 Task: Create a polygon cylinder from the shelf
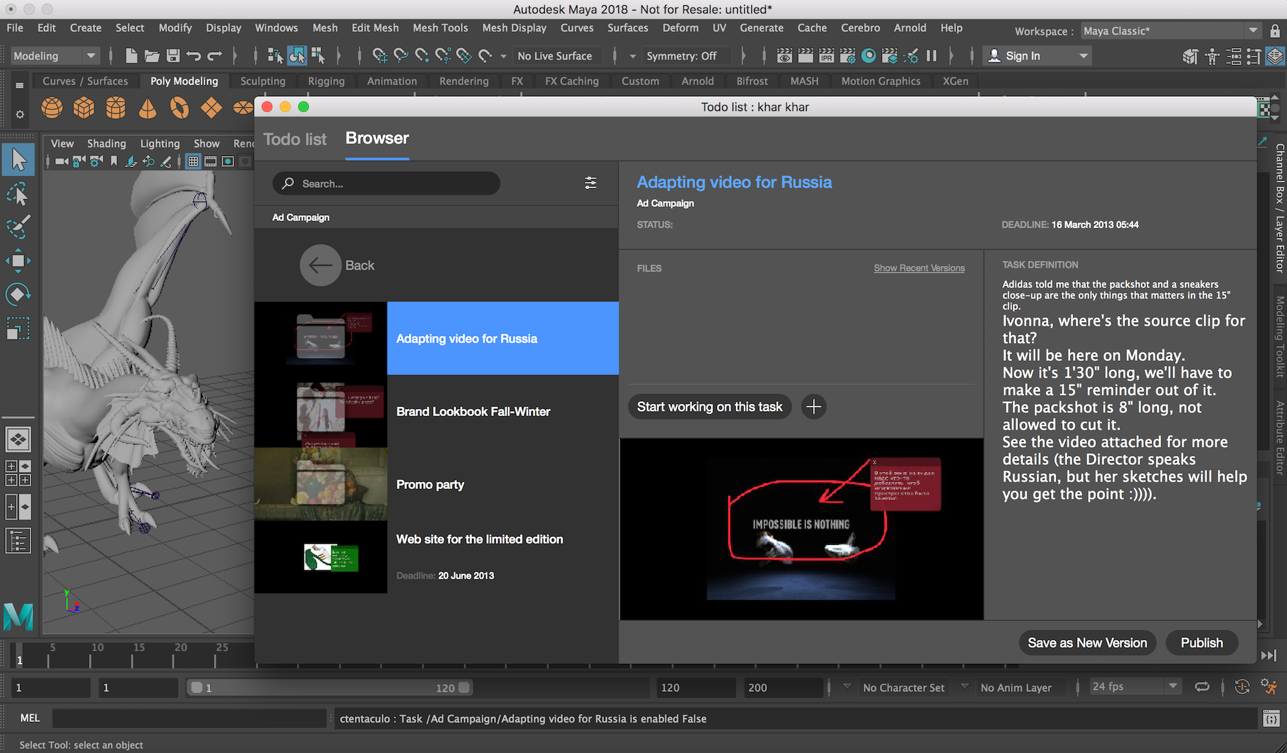116,107
